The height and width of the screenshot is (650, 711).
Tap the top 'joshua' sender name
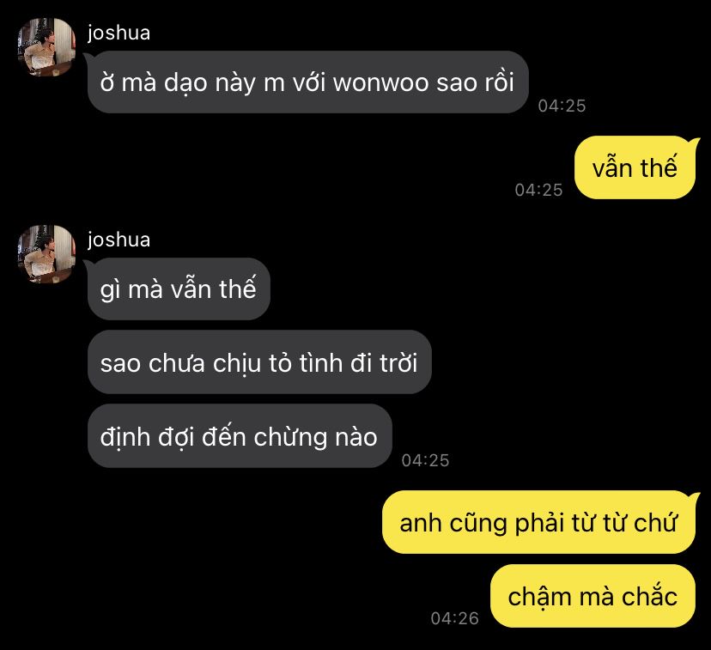[x=118, y=33]
